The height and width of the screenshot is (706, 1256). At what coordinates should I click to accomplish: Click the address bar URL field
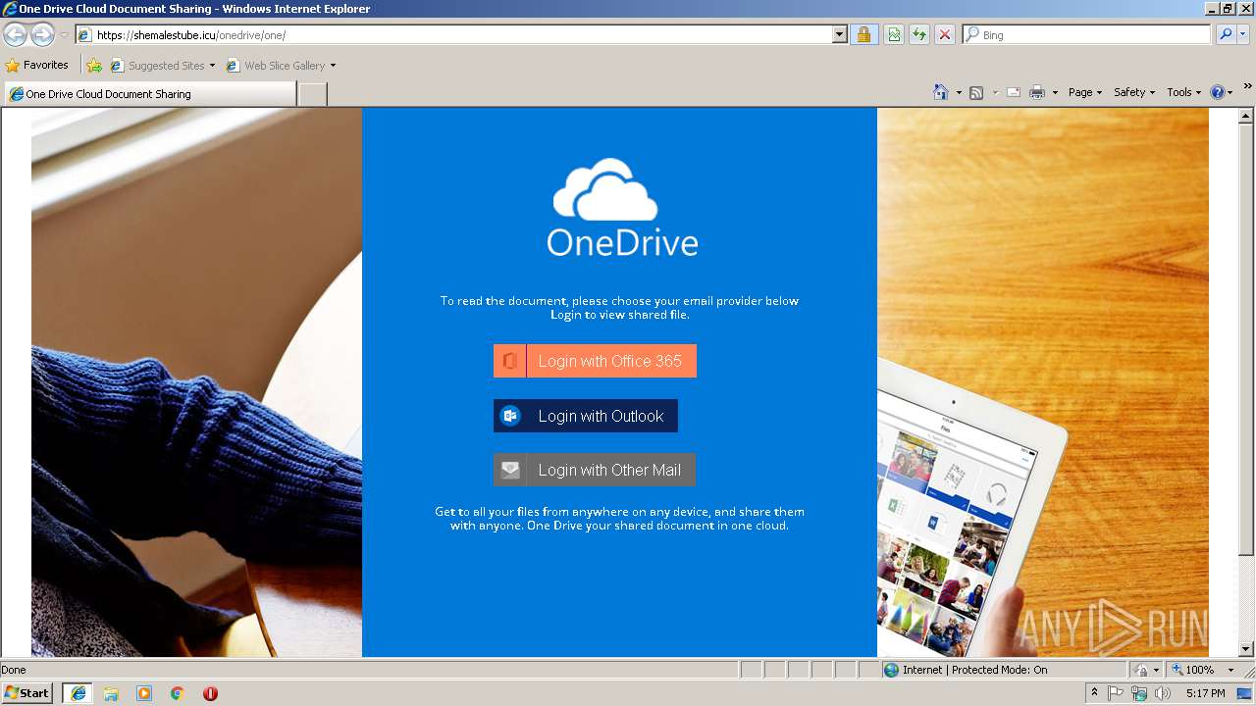click(x=453, y=34)
